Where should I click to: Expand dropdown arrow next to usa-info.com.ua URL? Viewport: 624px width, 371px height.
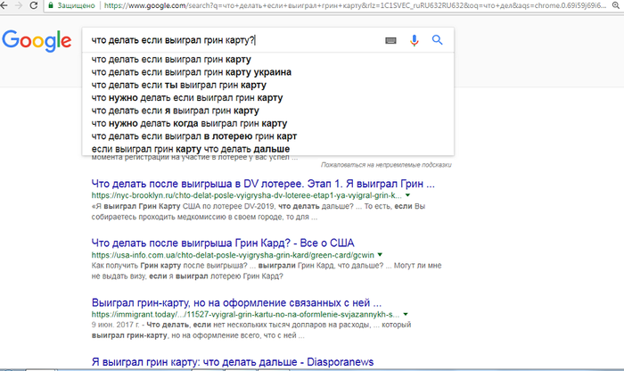pyautogui.click(x=380, y=255)
